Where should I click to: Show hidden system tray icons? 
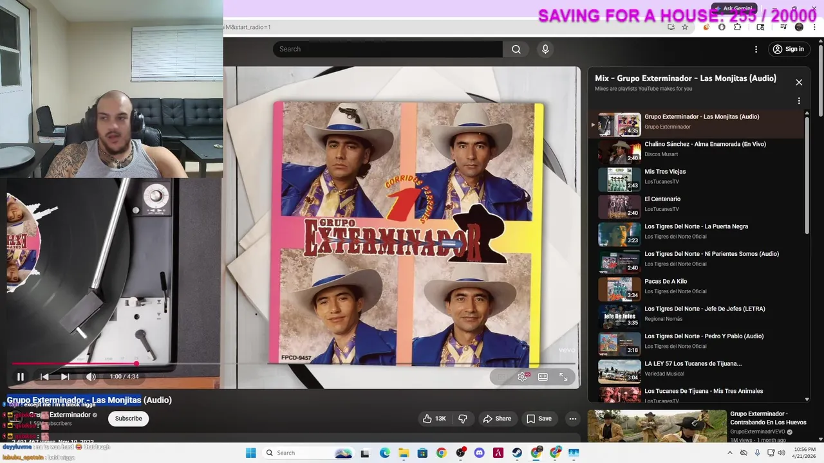click(x=729, y=453)
